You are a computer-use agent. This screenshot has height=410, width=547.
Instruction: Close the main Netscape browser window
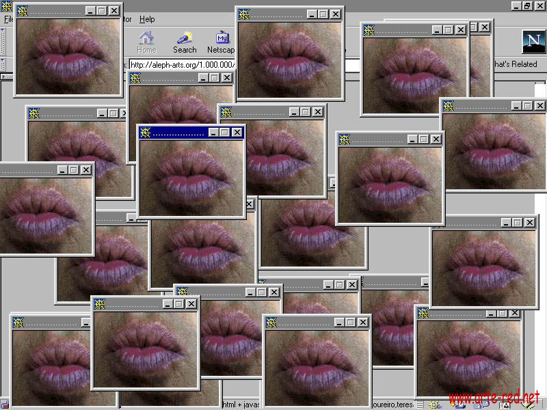[539, 5]
